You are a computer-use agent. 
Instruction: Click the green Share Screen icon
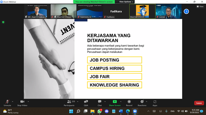coord(115,102)
